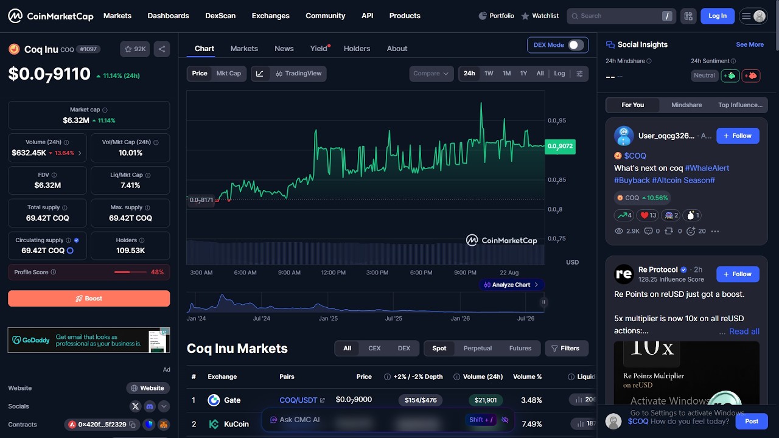Screen dimensions: 779x438
Task: Click the blue shield icon next to contract
Action: [x=150, y=425]
